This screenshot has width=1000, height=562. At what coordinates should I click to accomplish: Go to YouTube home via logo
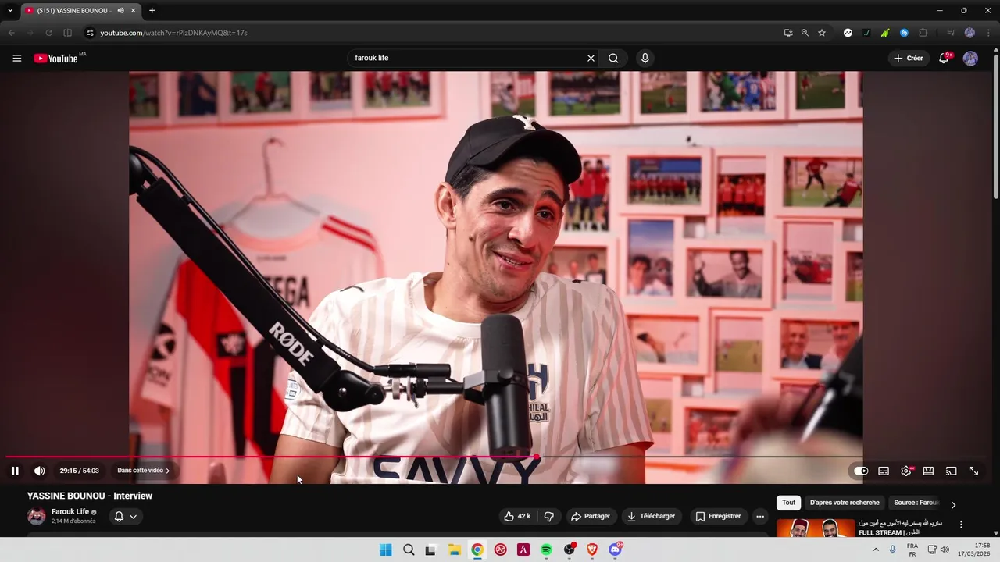pyautogui.click(x=56, y=59)
